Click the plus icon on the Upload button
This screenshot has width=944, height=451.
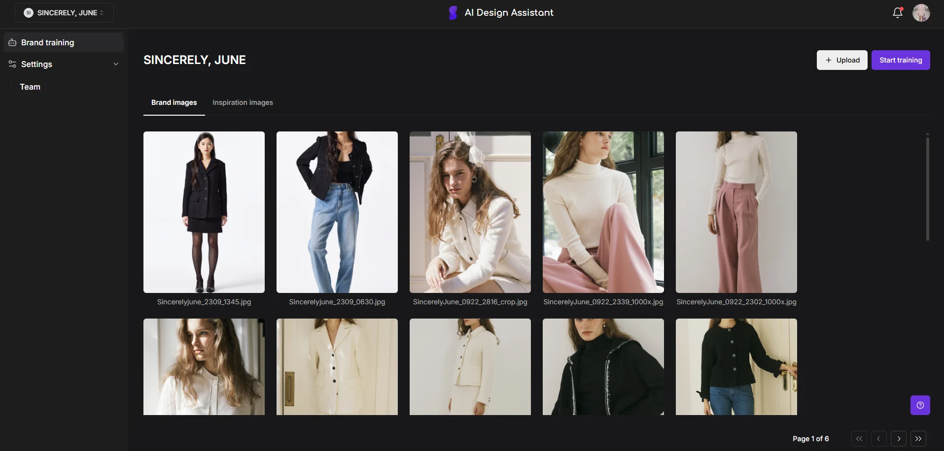pos(828,60)
